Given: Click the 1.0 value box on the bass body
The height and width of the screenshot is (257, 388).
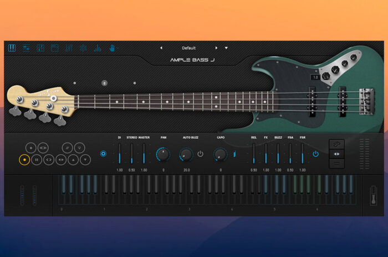Looking at the screenshot, I should pyautogui.click(x=315, y=77).
